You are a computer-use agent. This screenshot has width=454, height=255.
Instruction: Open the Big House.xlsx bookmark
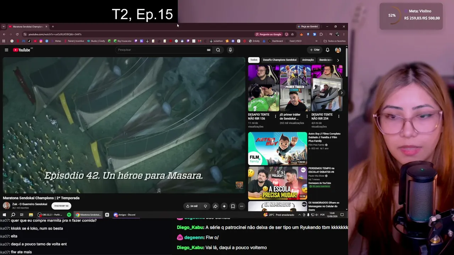[x=122, y=41]
